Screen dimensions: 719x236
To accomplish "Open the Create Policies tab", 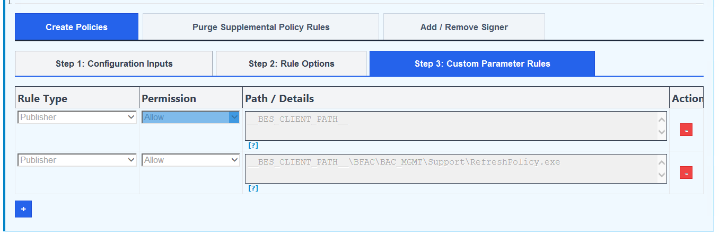I will coord(76,27).
